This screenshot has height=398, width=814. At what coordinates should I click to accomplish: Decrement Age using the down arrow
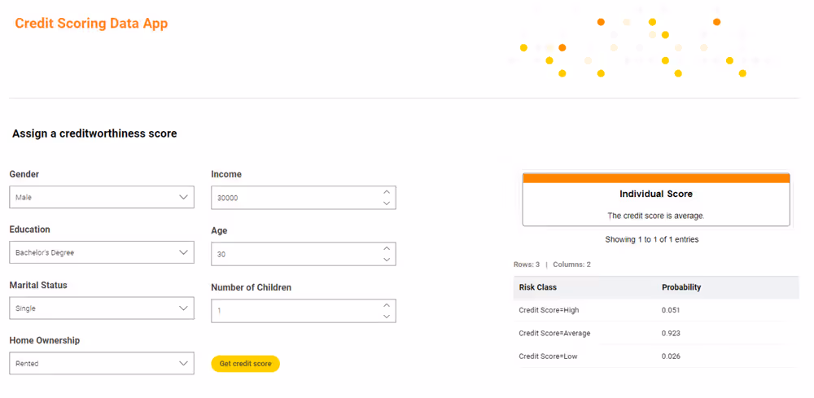click(x=387, y=259)
